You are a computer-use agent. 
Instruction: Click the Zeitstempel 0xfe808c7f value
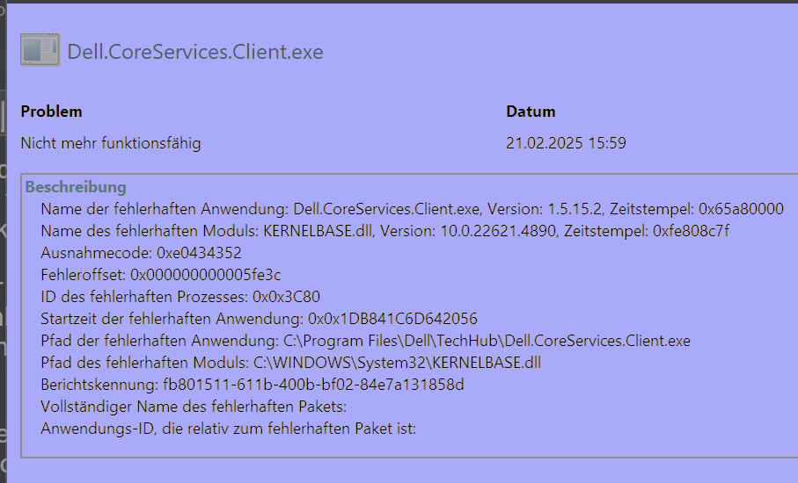[692, 231]
